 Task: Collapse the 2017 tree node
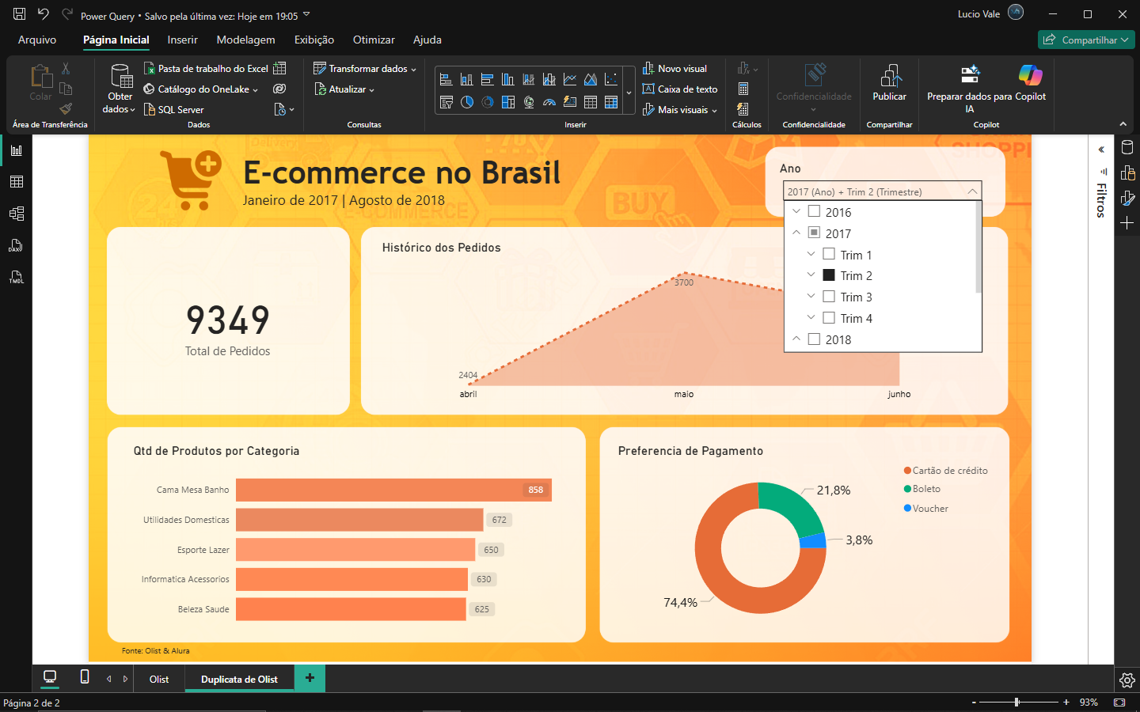796,233
